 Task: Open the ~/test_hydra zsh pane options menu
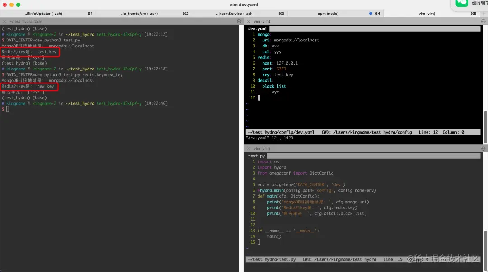click(239, 22)
